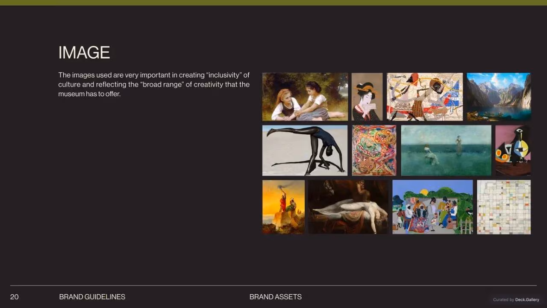
Task: Open the abstract collage with blue triangles
Action: [425, 97]
